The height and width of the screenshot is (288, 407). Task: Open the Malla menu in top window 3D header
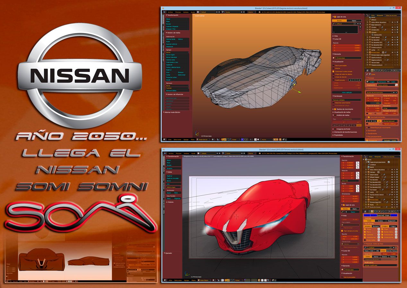coord(193,140)
